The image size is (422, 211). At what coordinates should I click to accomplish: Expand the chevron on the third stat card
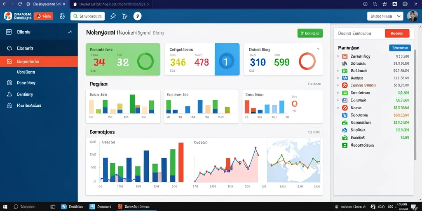pyautogui.click(x=318, y=49)
